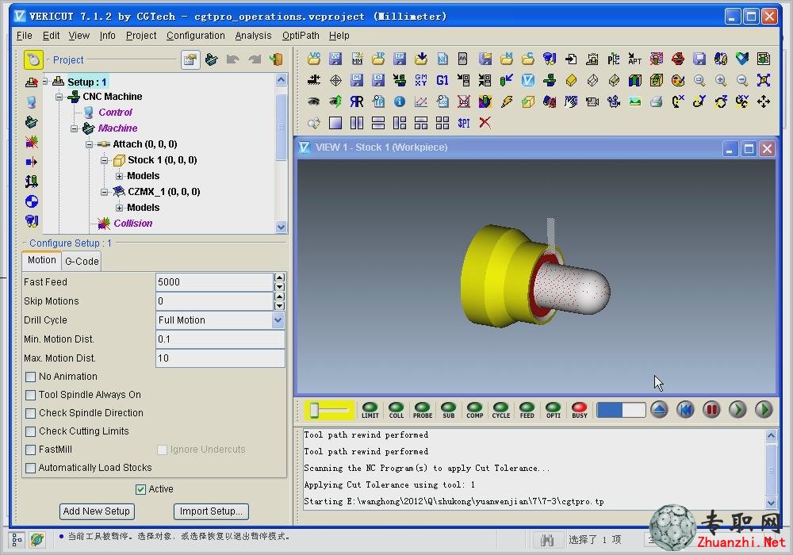Image resolution: width=793 pixels, height=555 pixels.
Task: Open the File menu
Action: click(x=25, y=36)
